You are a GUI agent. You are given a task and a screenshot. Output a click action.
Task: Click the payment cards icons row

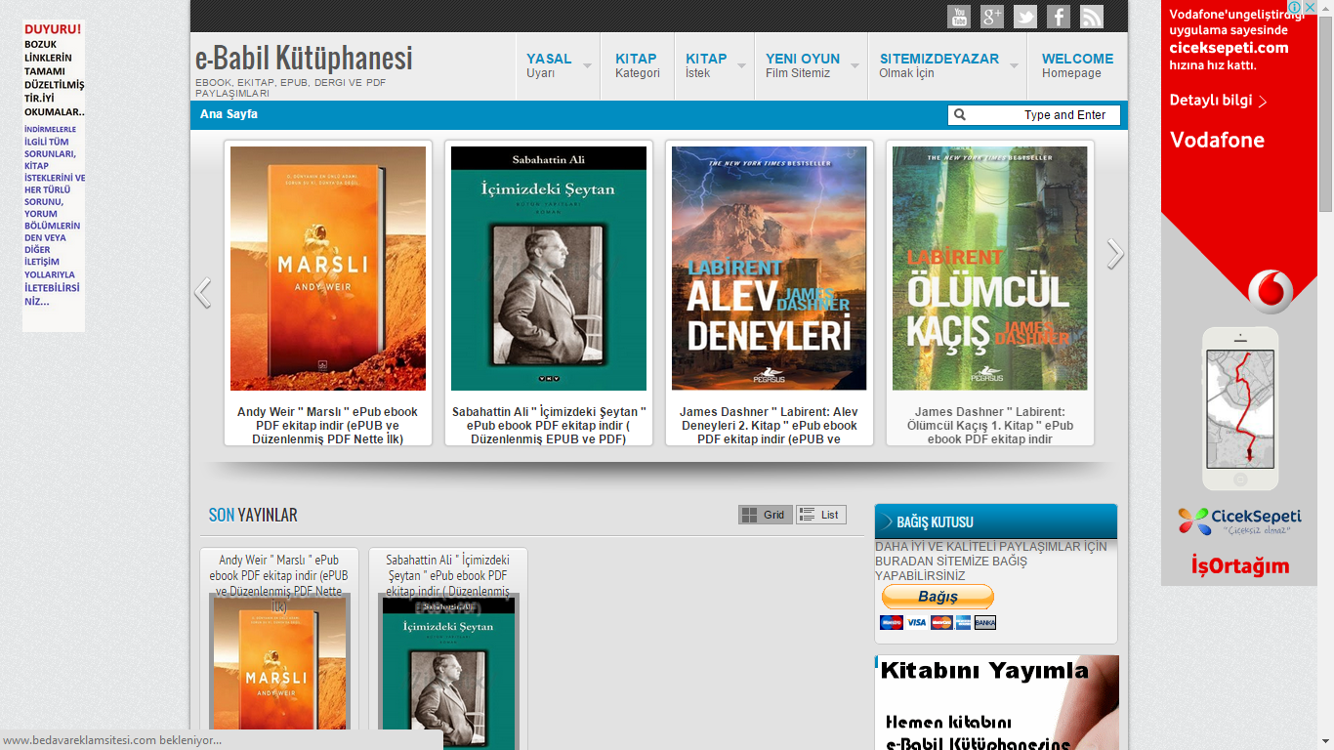point(938,623)
